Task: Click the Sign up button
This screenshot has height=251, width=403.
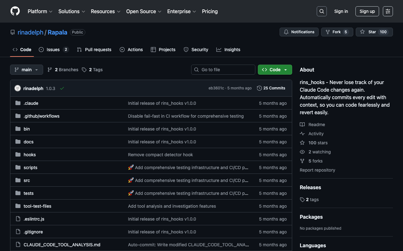Action: [x=367, y=11]
